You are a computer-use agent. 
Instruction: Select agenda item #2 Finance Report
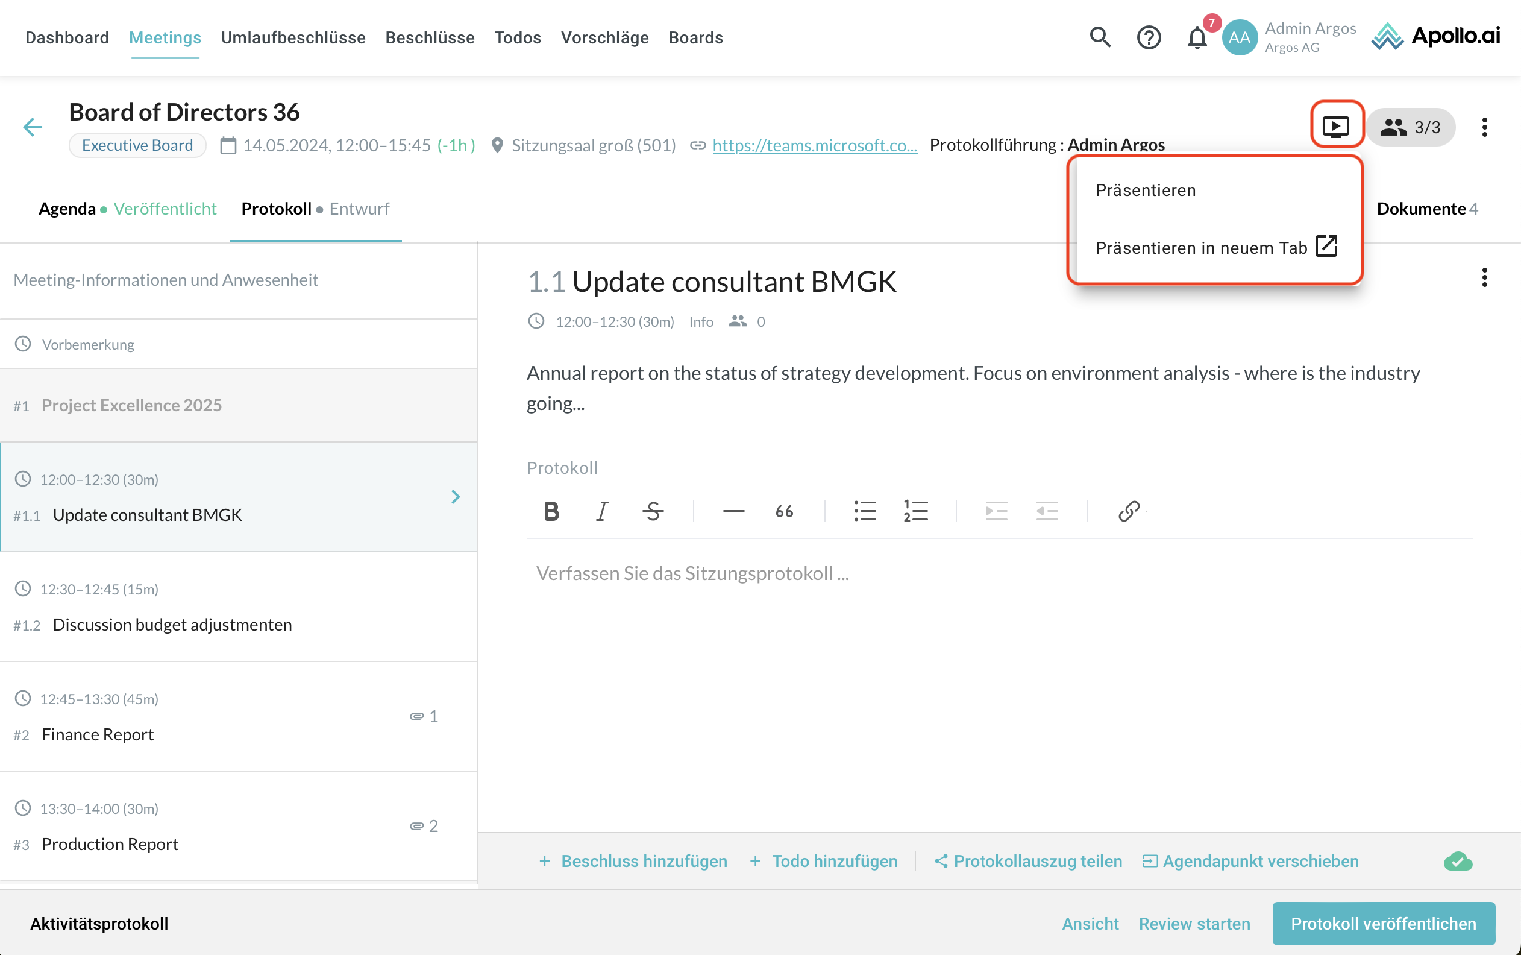(x=98, y=734)
